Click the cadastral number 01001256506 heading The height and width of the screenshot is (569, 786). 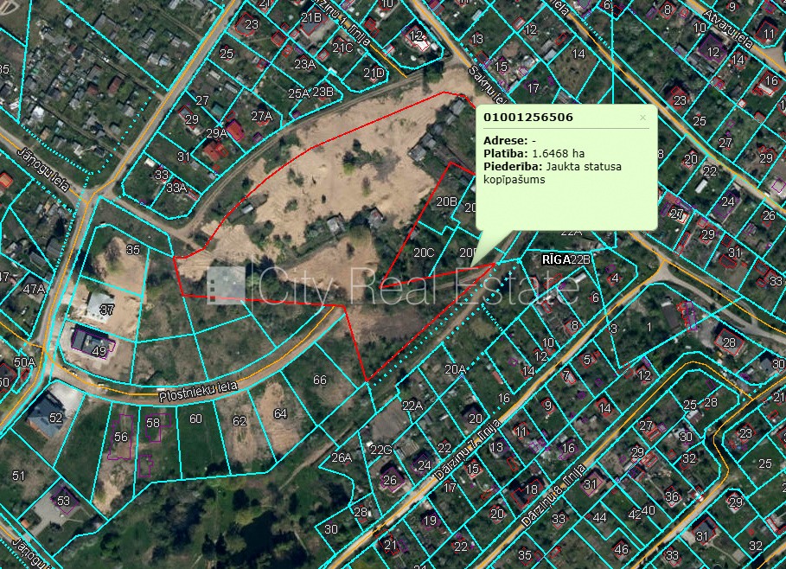(x=527, y=117)
